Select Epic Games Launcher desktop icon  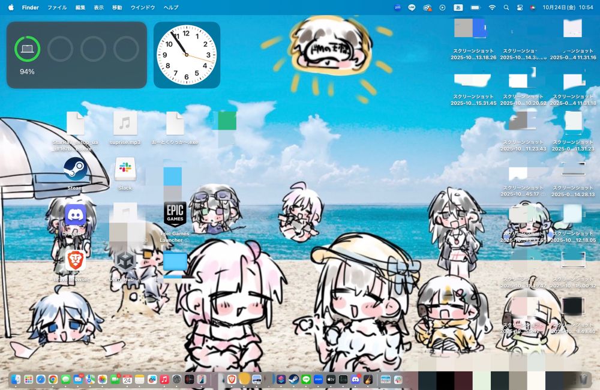175,223
